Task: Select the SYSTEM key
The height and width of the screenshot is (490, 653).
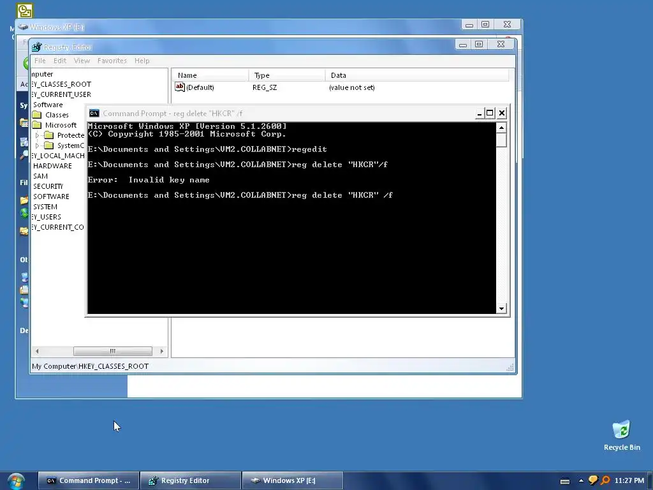Action: coord(45,207)
